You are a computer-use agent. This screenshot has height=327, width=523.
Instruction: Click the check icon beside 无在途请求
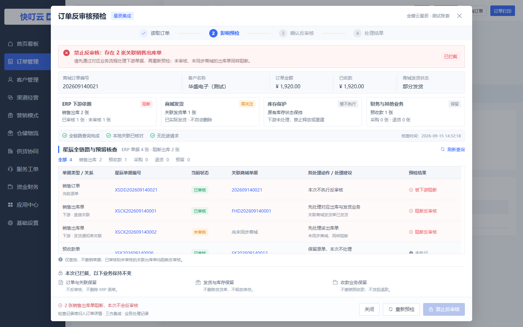pyautogui.click(x=153, y=136)
